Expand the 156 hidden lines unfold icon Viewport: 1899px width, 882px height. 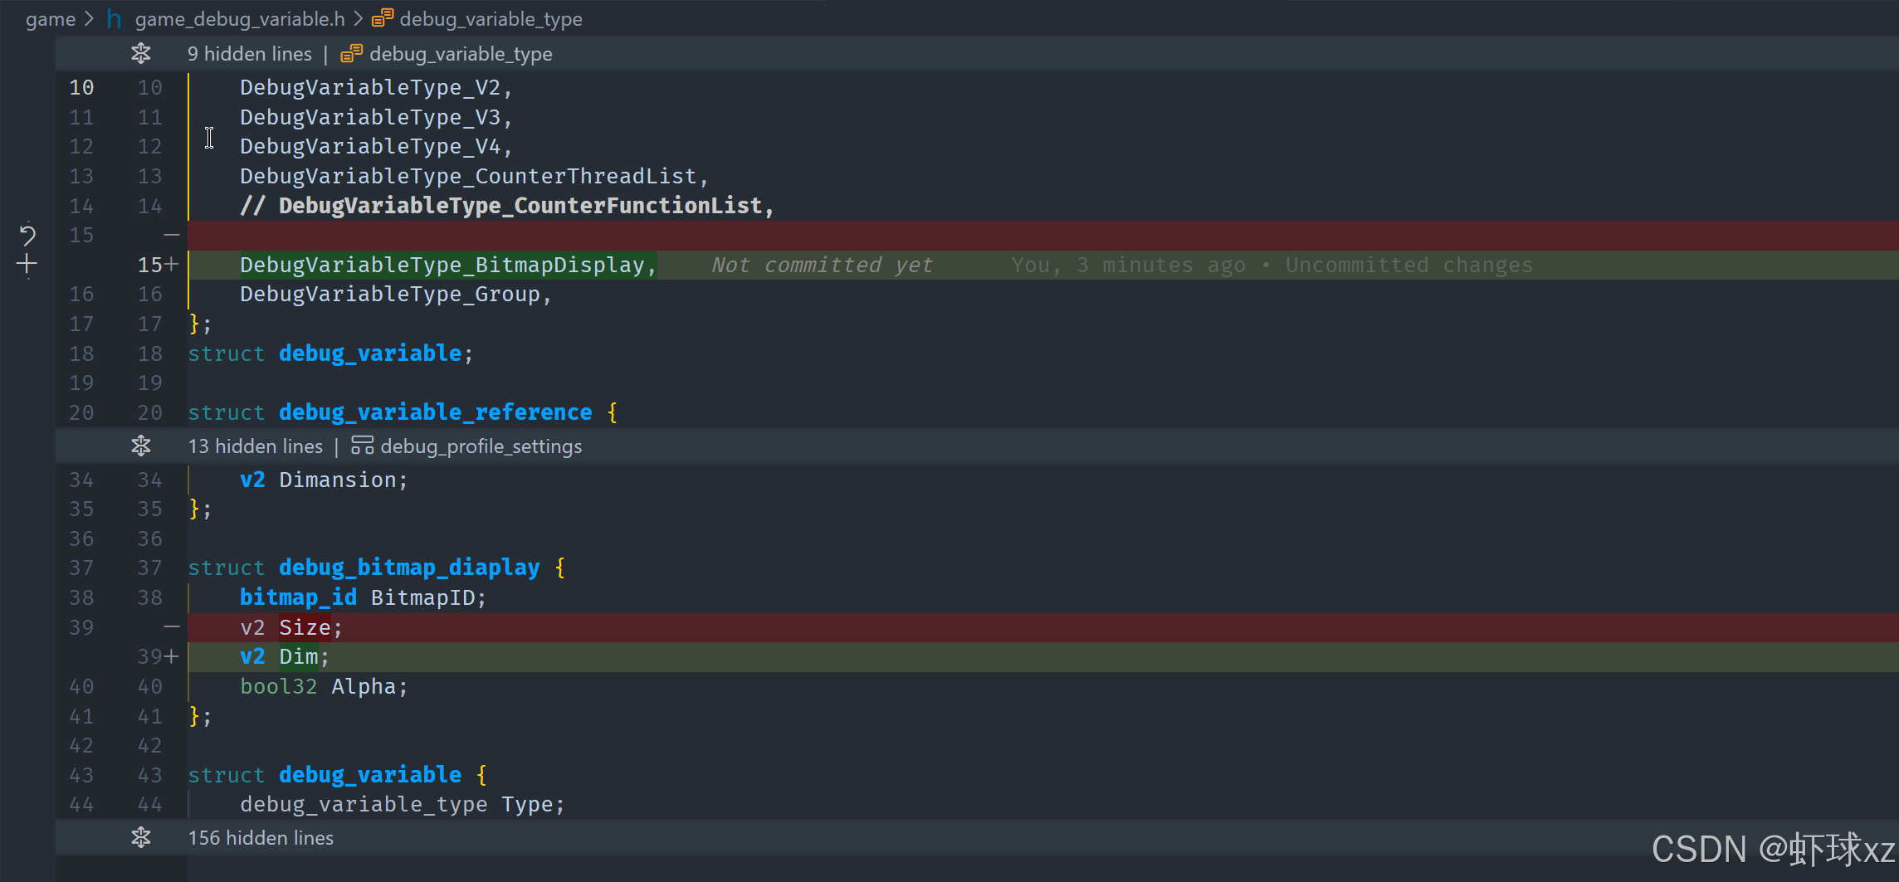coord(141,838)
